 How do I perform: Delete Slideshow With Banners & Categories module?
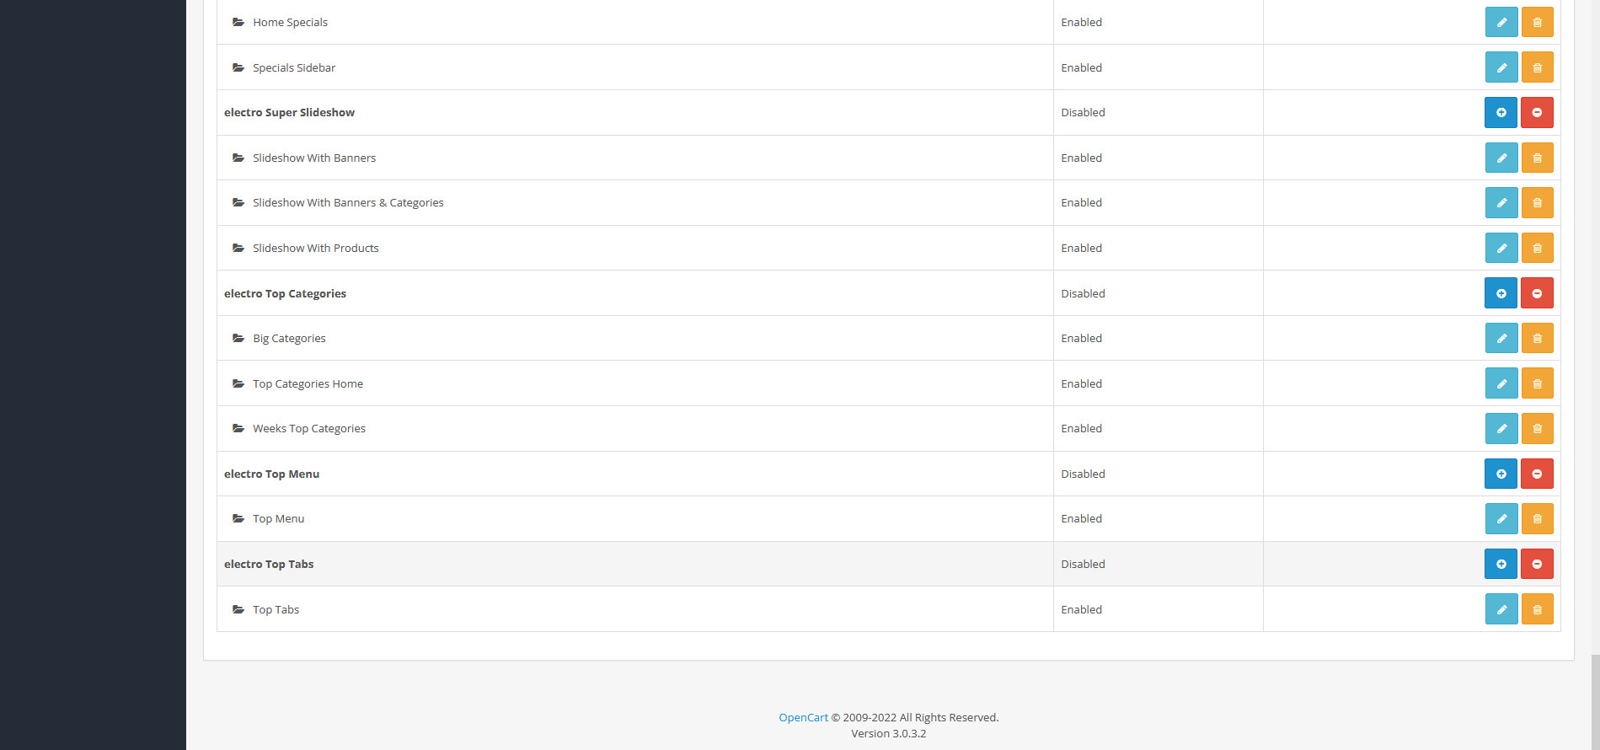(x=1537, y=202)
